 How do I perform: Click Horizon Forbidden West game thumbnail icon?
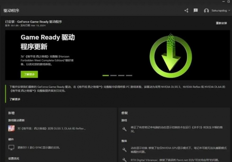coord(12,128)
